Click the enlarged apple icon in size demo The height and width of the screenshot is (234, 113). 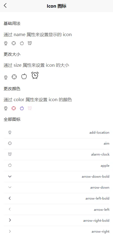(x=24, y=77)
